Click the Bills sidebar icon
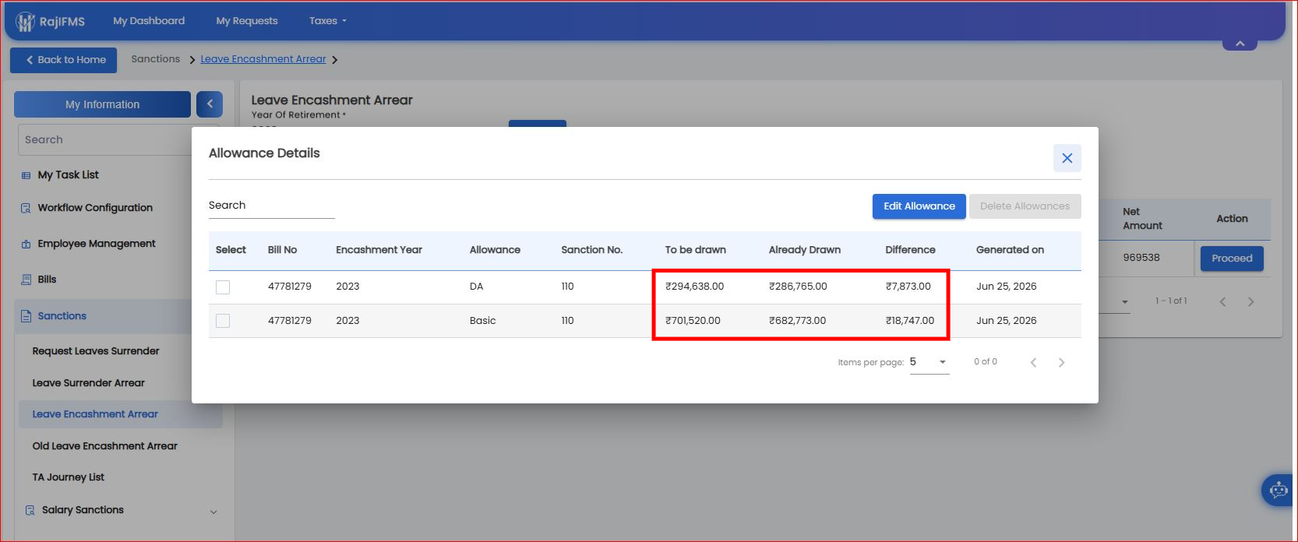The image size is (1298, 542). coord(26,280)
